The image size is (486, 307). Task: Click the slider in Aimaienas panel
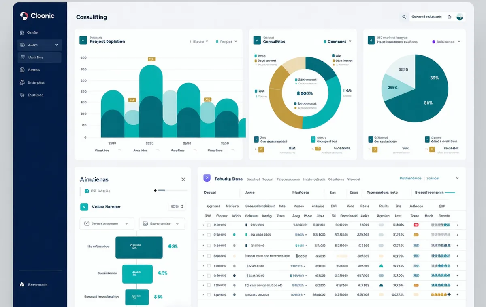171,190
